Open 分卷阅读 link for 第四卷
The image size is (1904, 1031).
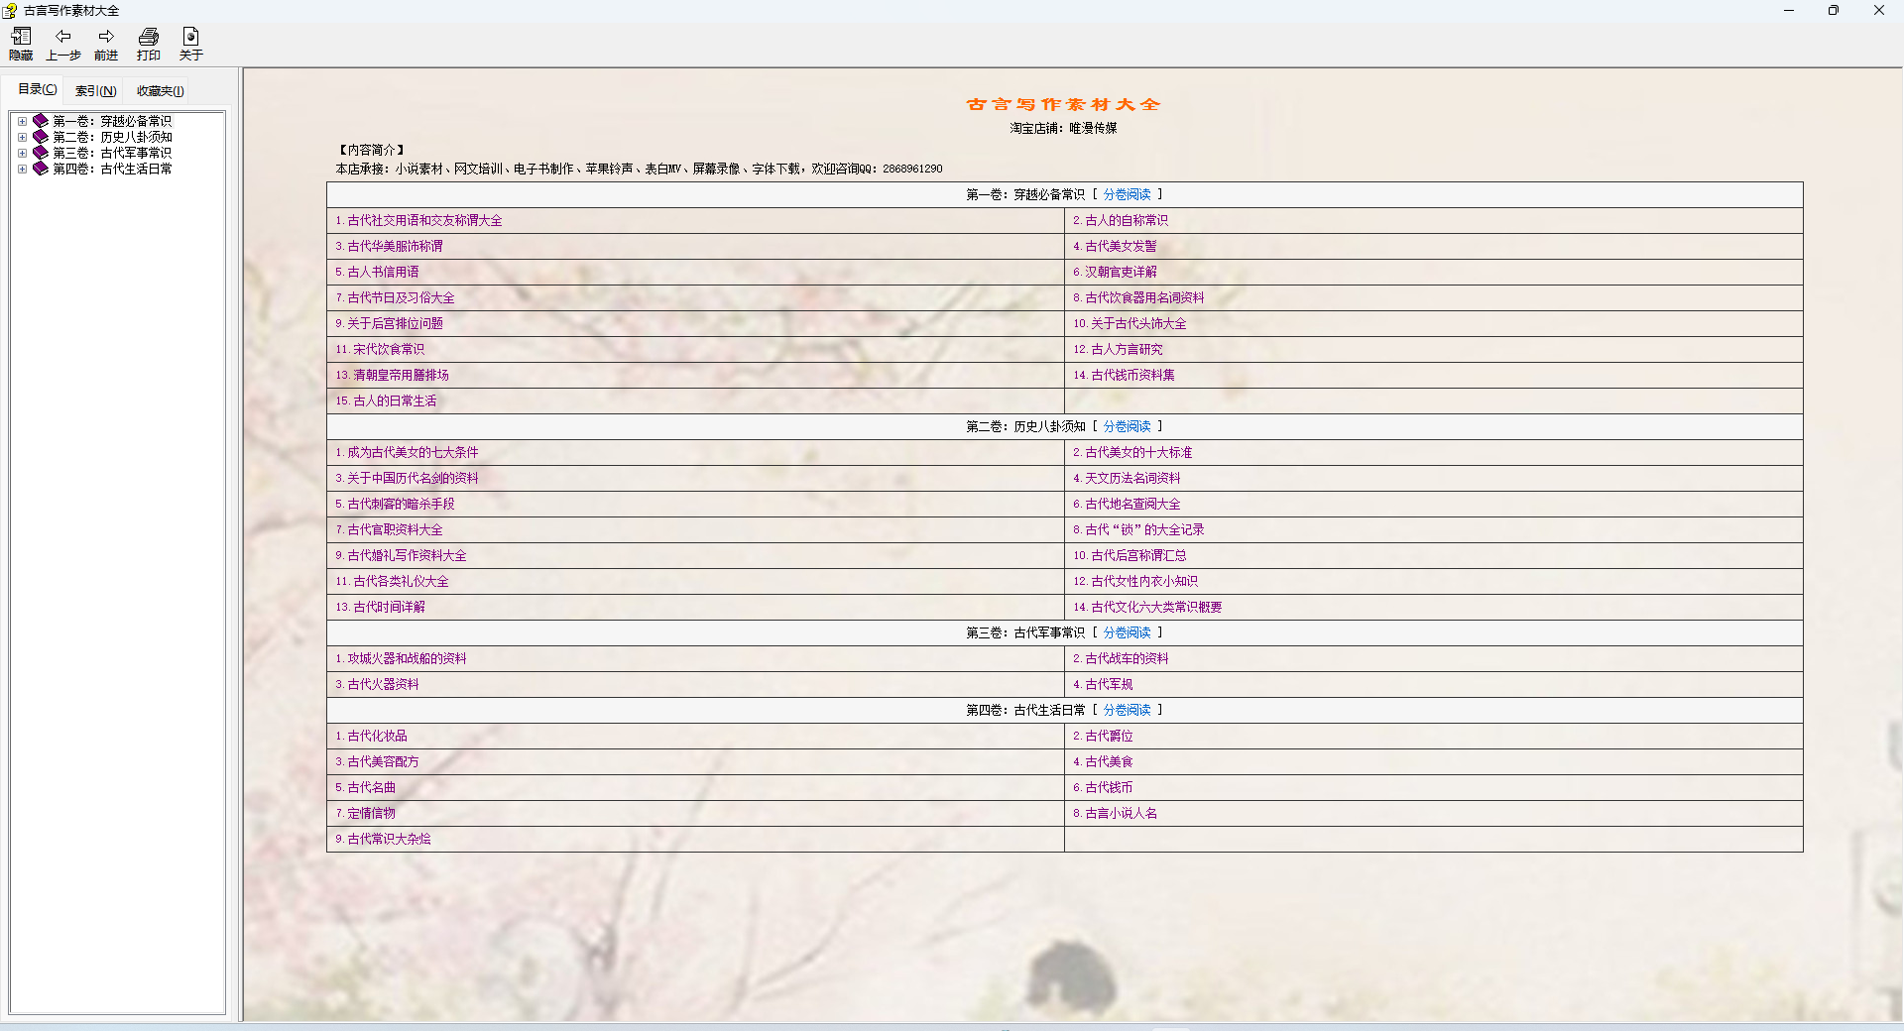click(x=1127, y=710)
